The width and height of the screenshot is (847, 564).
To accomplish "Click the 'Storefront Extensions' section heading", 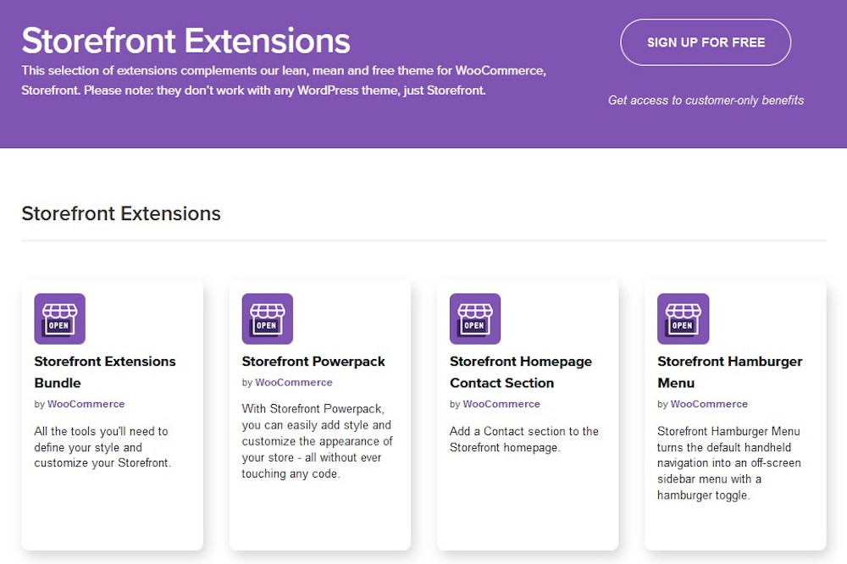I will coord(121,213).
